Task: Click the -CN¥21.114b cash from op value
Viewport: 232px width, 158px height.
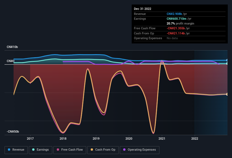Action: point(176,33)
